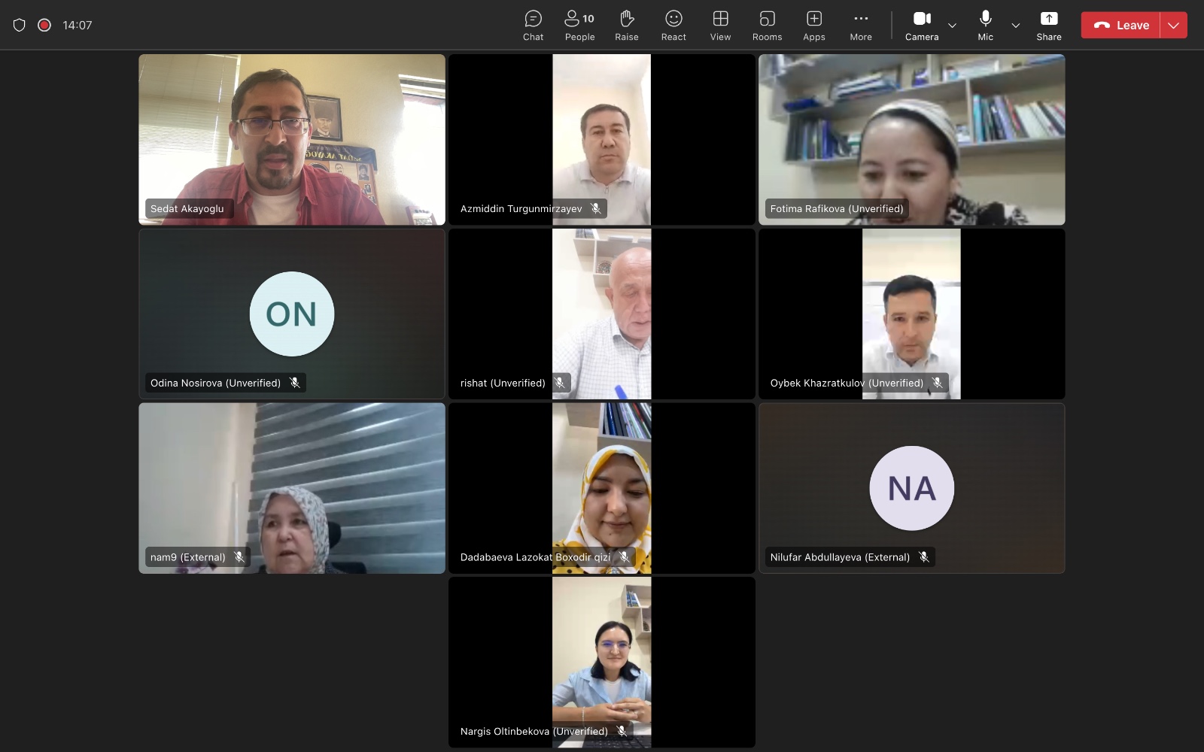
Task: Show the People participants list
Action: 579,26
